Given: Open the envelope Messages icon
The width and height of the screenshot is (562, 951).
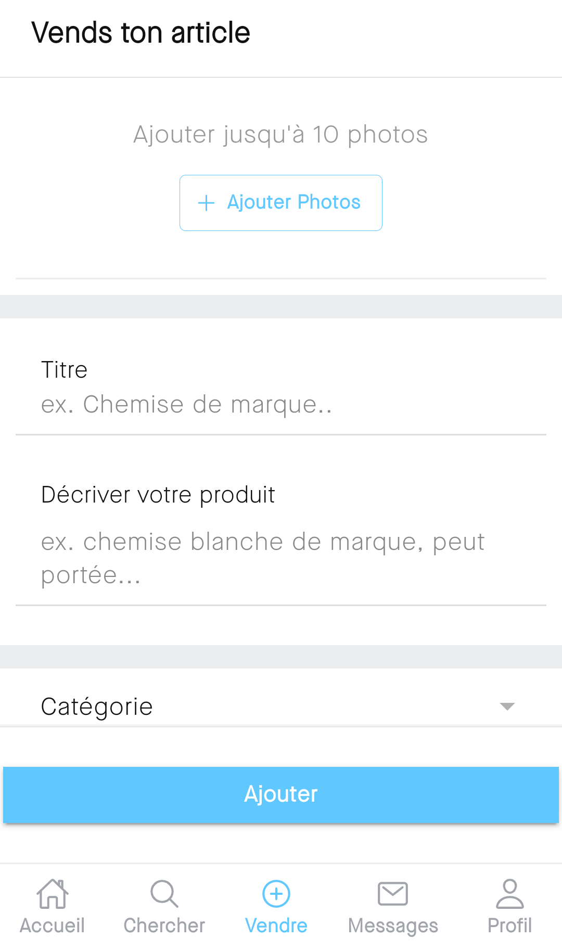Looking at the screenshot, I should tap(393, 893).
